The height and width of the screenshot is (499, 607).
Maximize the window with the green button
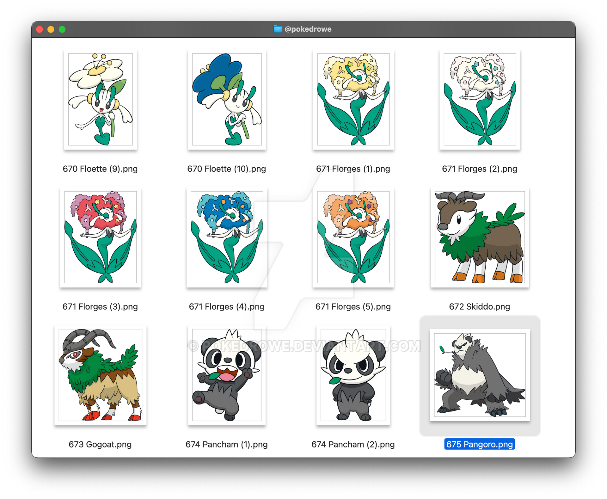point(62,29)
